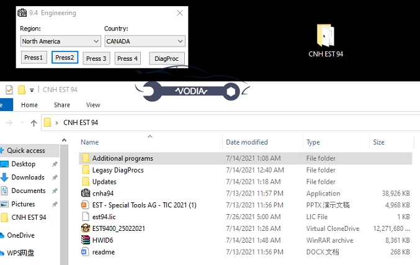Click the address bar breadcrumb chevron
The image size is (420, 265).
pyautogui.click(x=56, y=123)
